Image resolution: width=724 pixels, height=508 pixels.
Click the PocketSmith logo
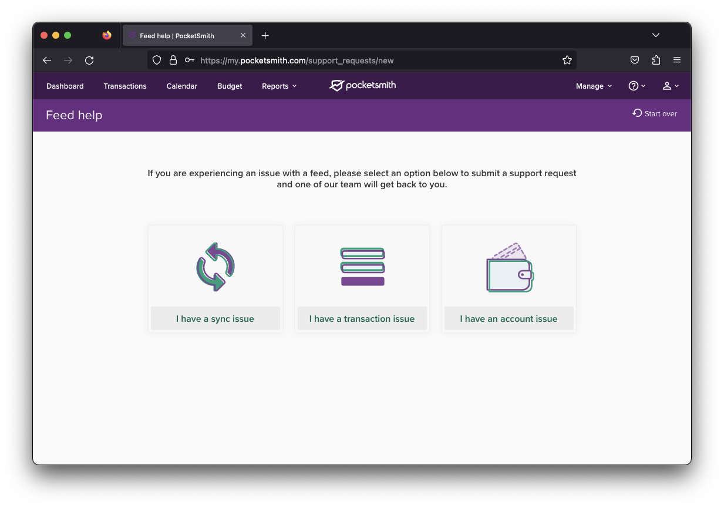pyautogui.click(x=362, y=86)
